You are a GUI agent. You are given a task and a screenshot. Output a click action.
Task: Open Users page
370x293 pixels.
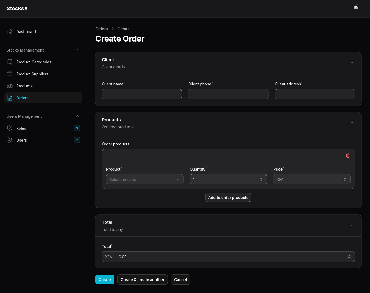click(x=43, y=140)
